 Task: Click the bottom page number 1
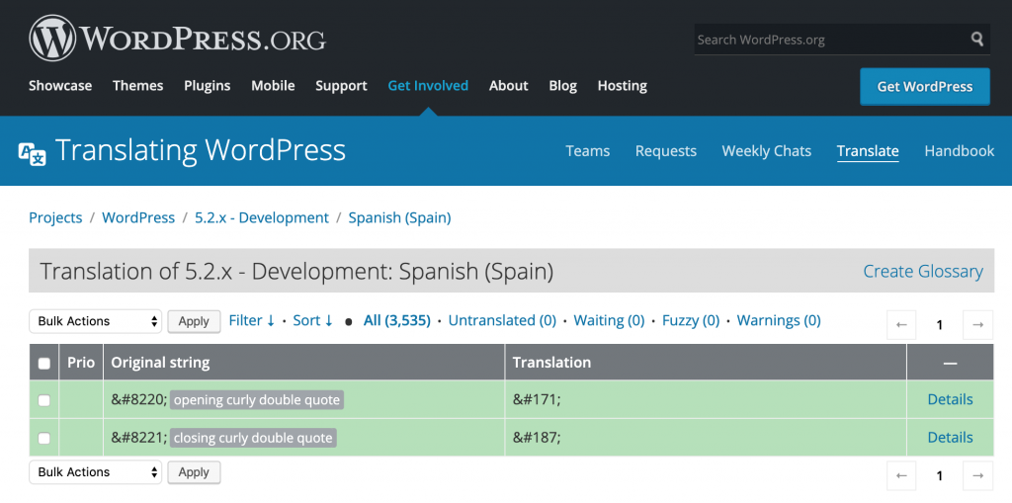click(940, 476)
